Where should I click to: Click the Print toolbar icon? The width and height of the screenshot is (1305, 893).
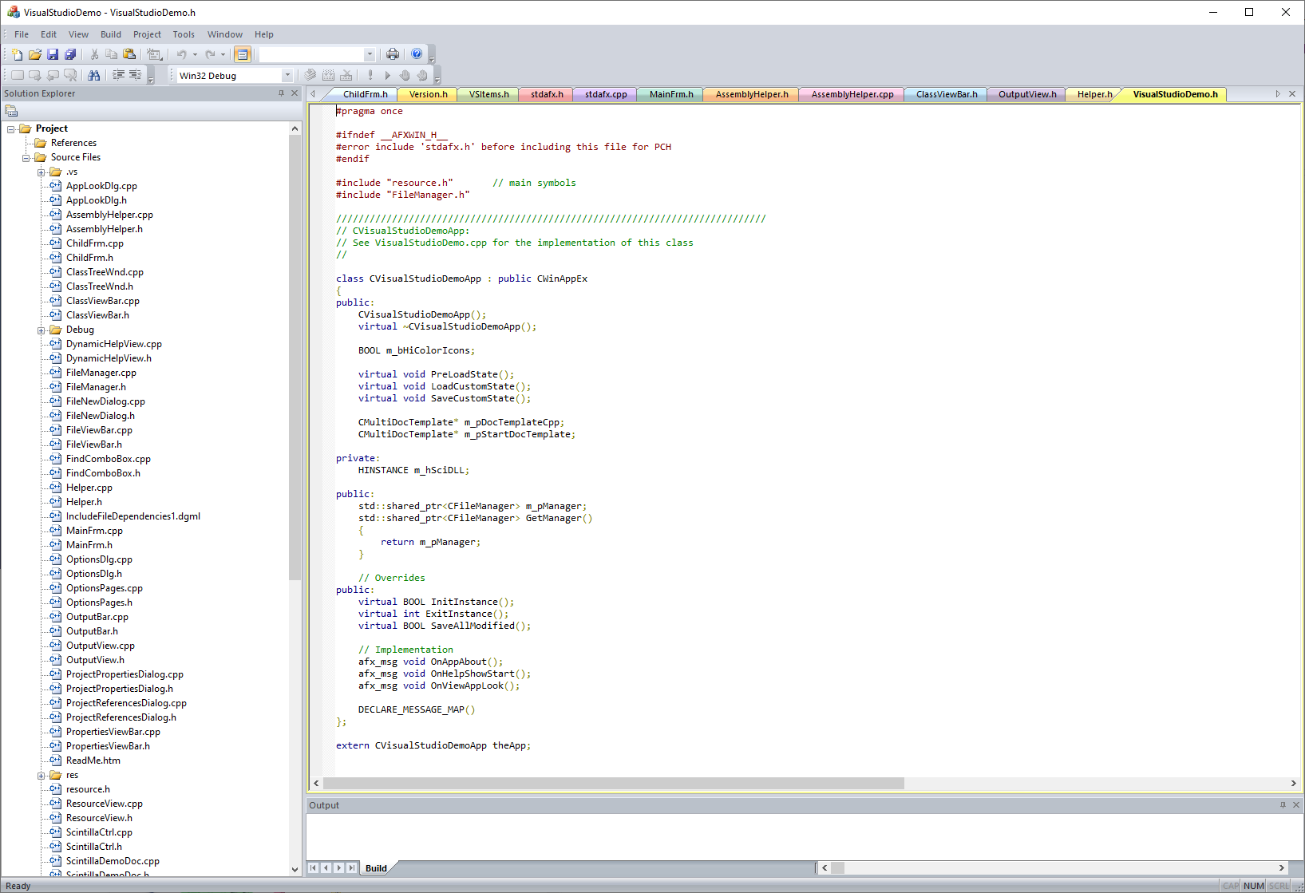(x=393, y=54)
